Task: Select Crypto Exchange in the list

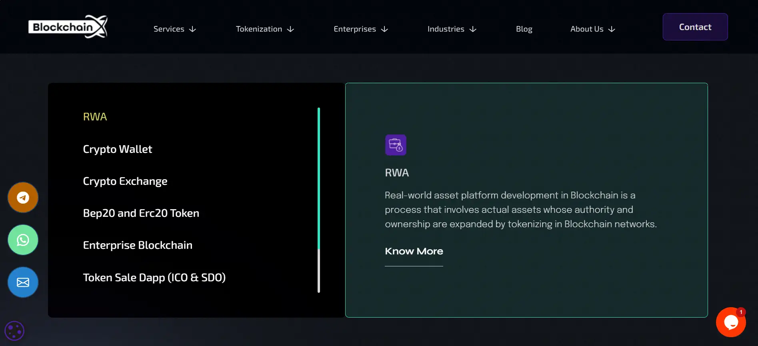Action: coord(125,181)
